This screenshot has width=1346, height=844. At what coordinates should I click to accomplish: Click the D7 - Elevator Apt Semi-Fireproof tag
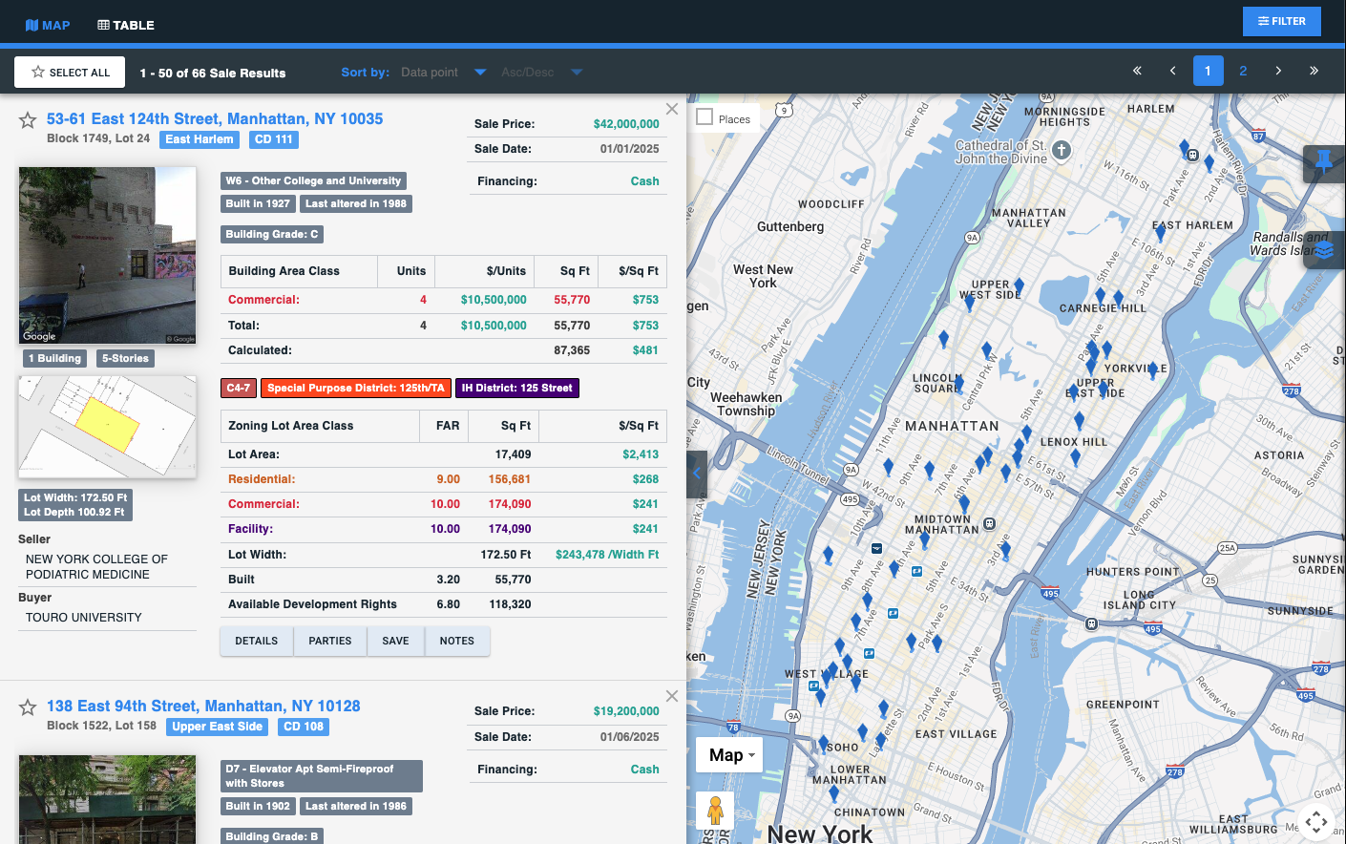[x=321, y=776]
